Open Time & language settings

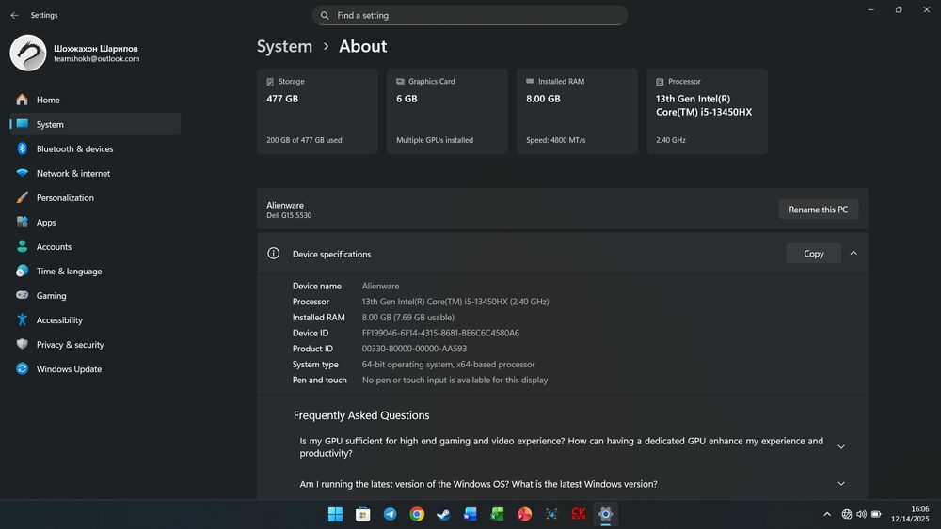[x=95, y=272]
